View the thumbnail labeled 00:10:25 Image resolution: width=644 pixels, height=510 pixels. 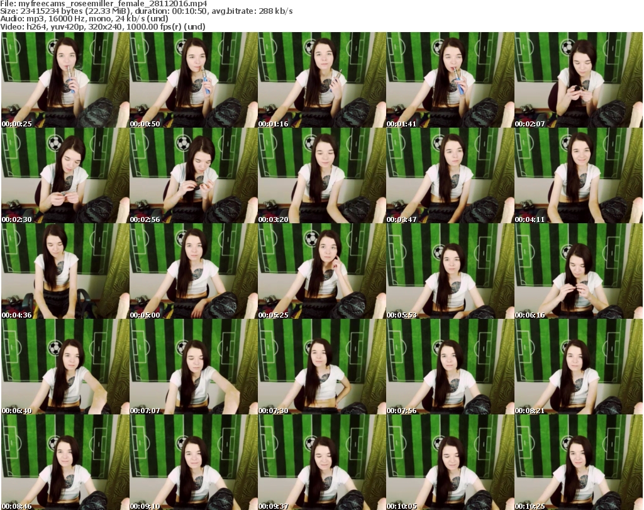click(x=579, y=462)
